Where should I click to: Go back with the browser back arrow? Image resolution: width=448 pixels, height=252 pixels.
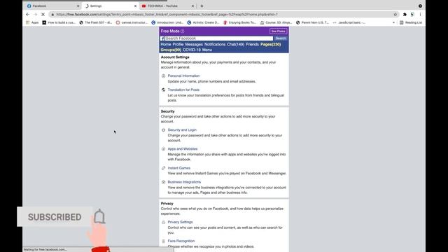(x=28, y=14)
